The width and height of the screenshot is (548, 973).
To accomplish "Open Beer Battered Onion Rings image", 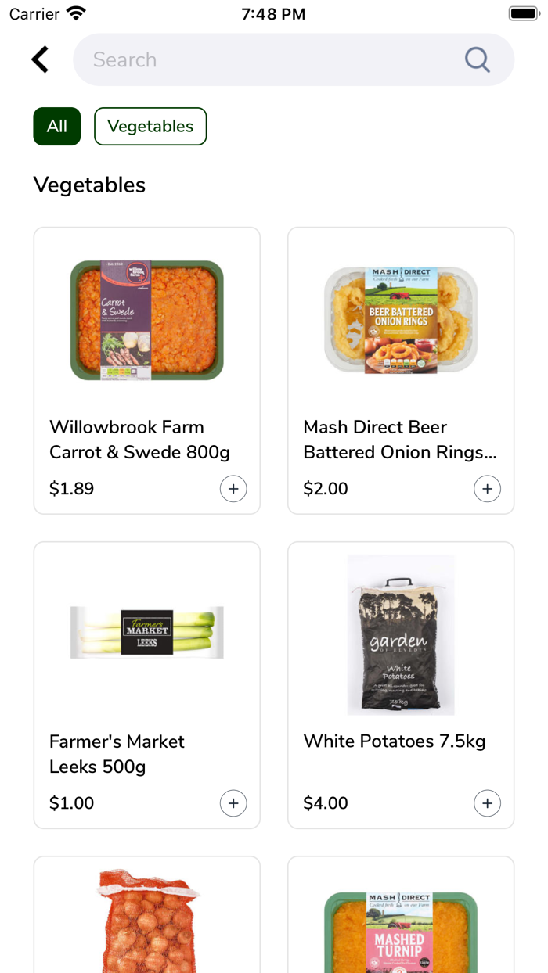I will coord(401,320).
